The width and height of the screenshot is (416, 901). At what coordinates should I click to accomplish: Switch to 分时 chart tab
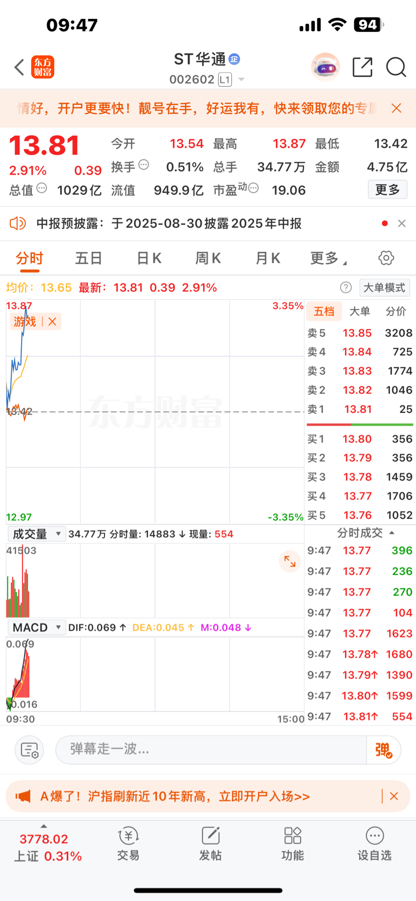pos(29,258)
